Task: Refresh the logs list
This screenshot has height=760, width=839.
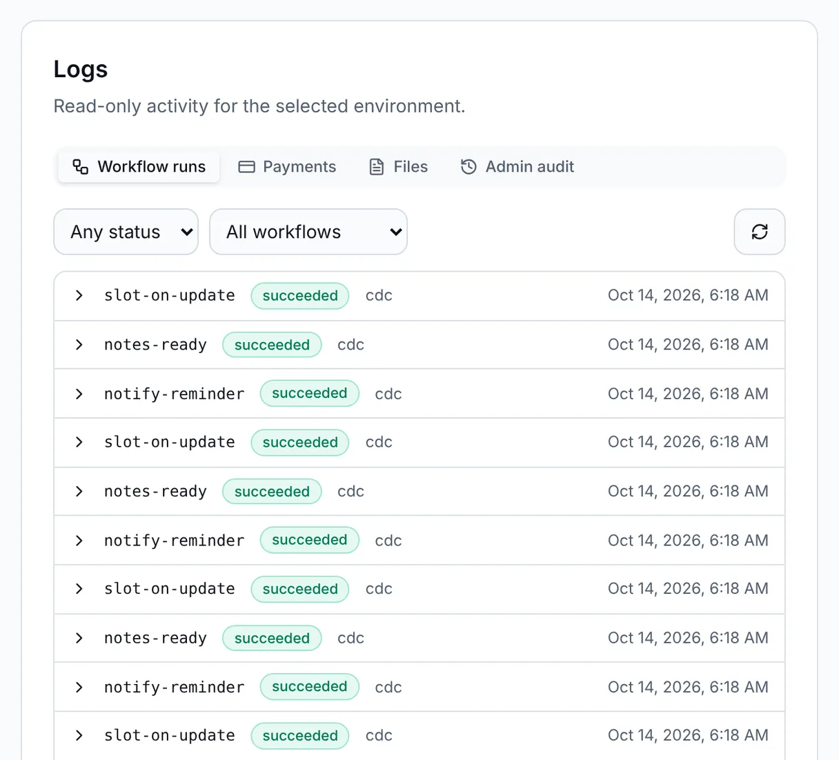Action: click(760, 232)
